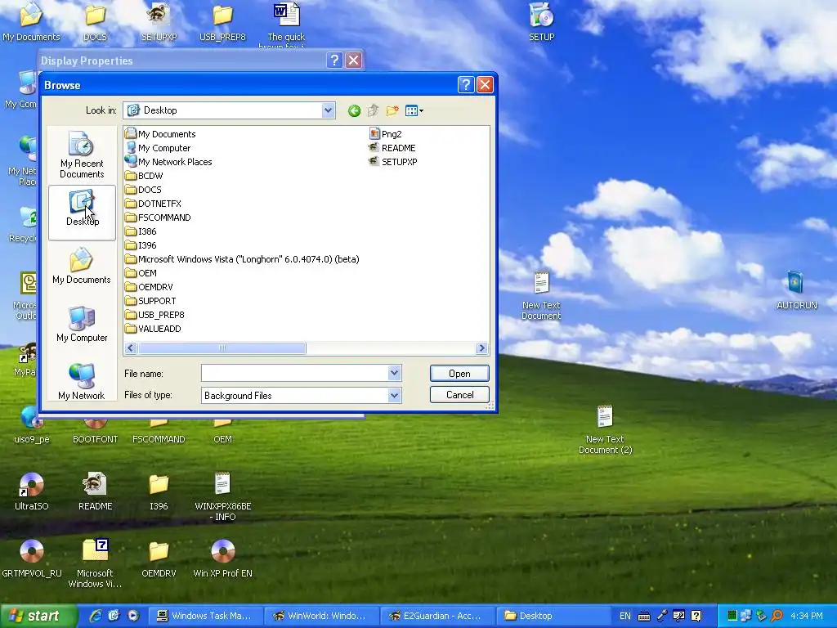Screen dimensions: 837x628
Task: Go up one level folder icon
Action: 373,110
